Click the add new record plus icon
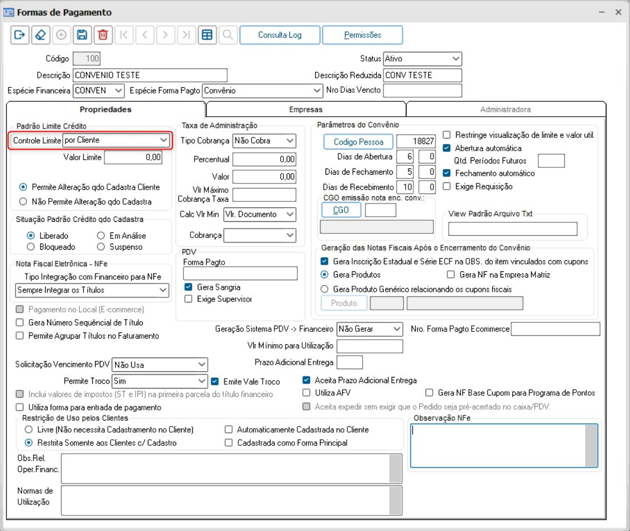This screenshot has height=531, width=630. click(x=61, y=35)
